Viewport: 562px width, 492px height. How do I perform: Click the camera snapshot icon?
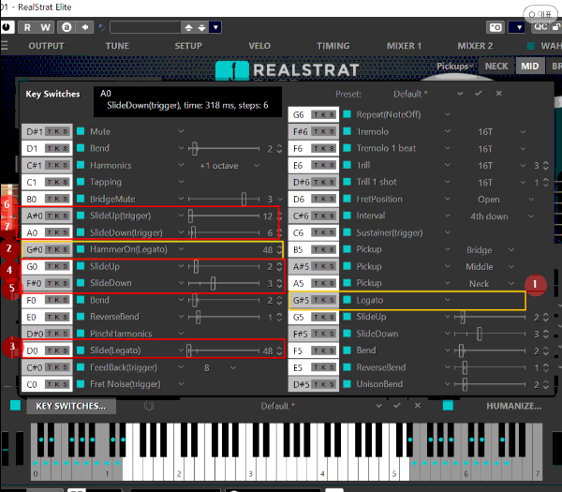[x=495, y=27]
